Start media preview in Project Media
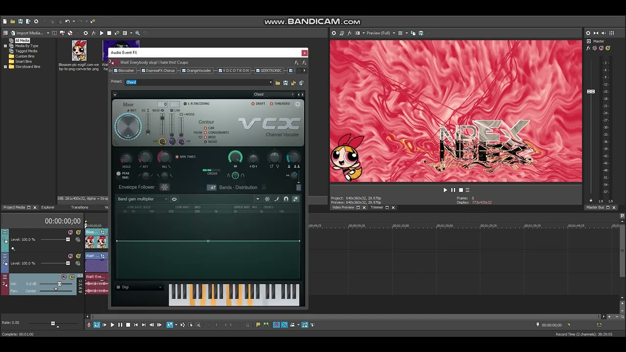The height and width of the screenshot is (352, 626). [101, 33]
